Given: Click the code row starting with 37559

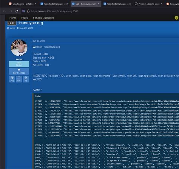Looking at the screenshot, I should (x=107, y=101).
